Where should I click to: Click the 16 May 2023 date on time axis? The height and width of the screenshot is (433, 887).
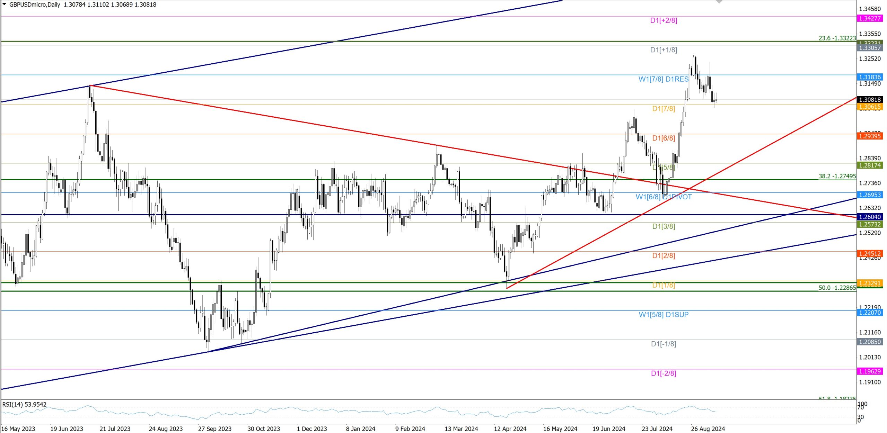coord(18,429)
